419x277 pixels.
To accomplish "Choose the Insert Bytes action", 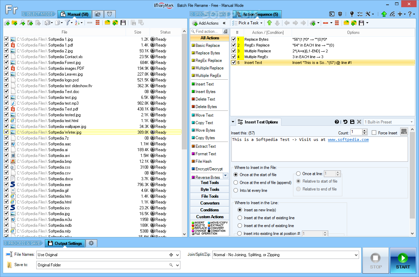I will [x=205, y=92].
